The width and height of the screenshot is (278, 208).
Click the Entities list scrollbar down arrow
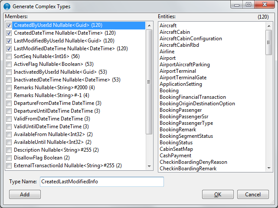pos(269,168)
